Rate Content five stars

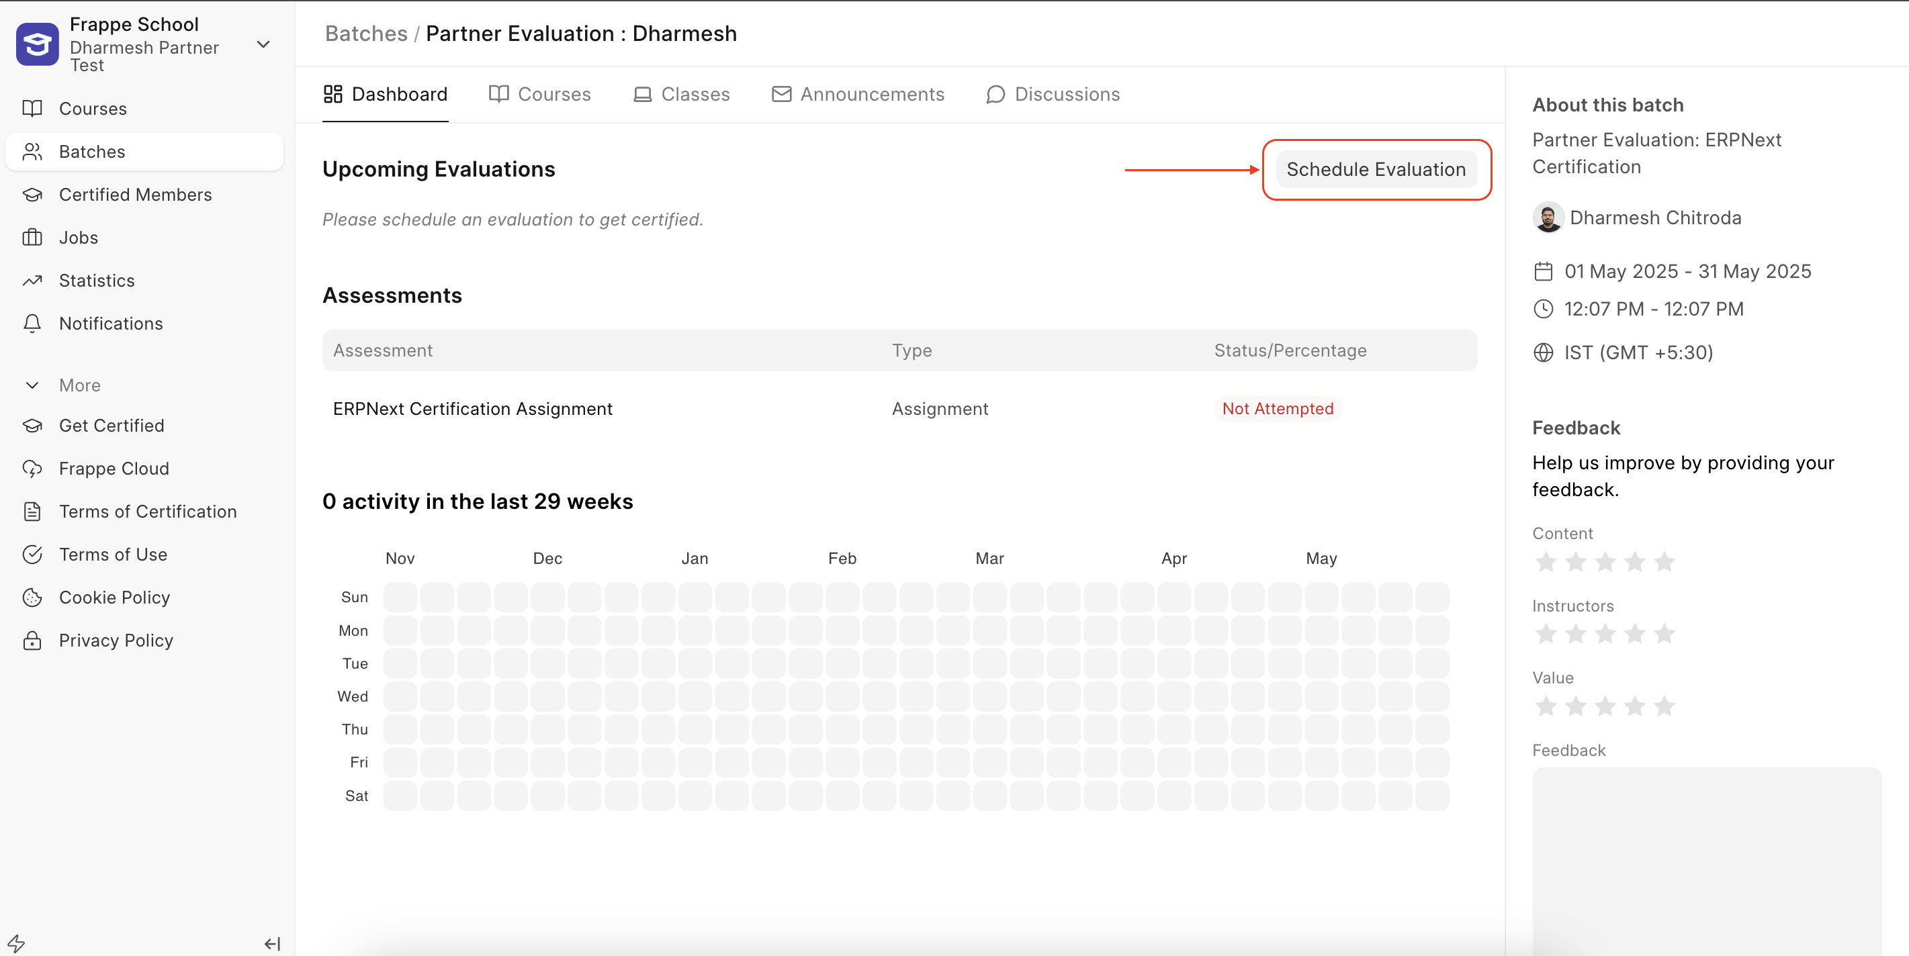tap(1664, 562)
